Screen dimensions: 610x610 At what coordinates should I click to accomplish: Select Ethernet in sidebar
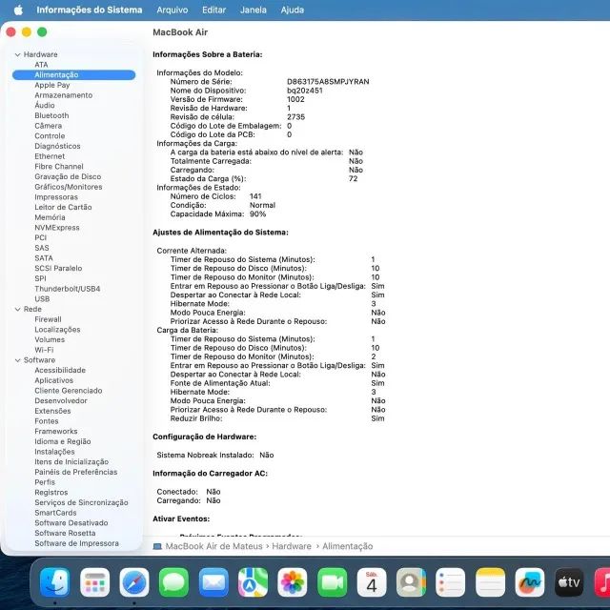coord(50,156)
